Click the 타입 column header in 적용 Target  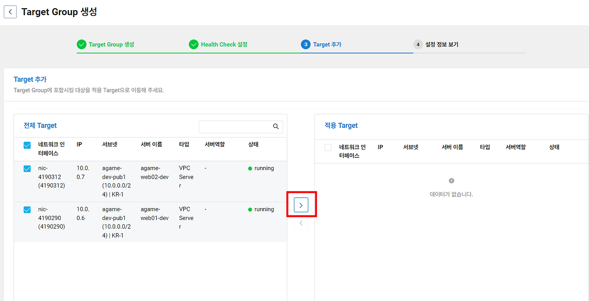pyautogui.click(x=485, y=147)
